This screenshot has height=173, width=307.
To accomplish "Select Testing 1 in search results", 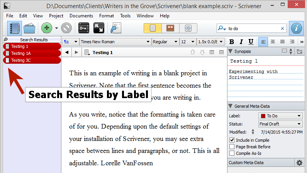I will (x=32, y=46).
